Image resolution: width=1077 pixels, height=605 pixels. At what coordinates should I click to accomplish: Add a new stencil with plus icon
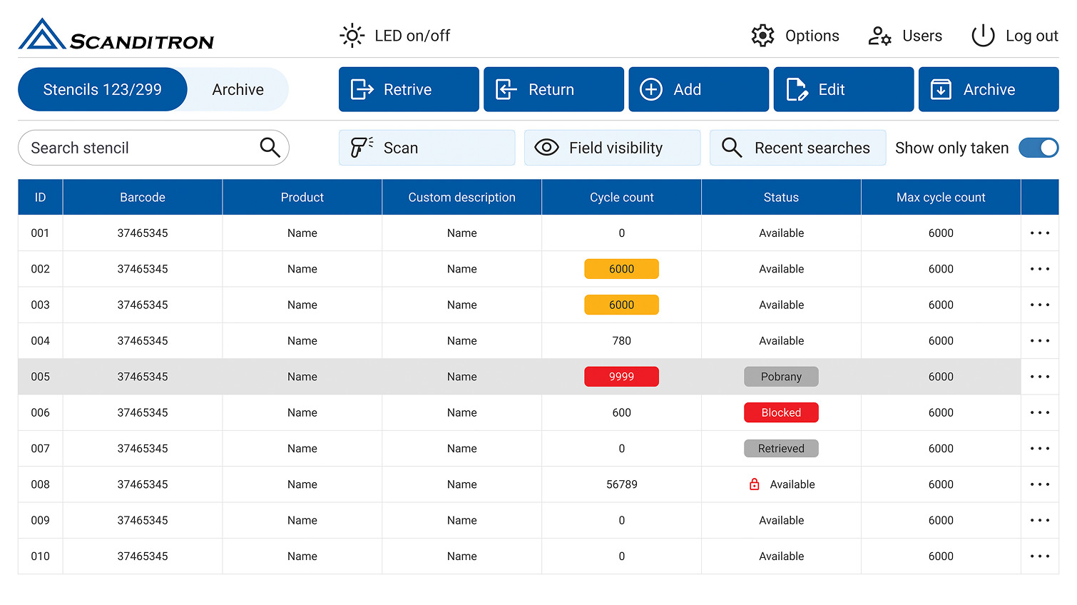point(698,89)
